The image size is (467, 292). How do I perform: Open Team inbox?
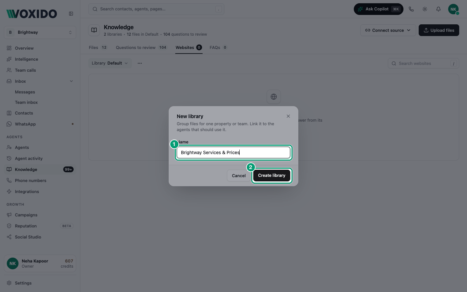click(26, 103)
